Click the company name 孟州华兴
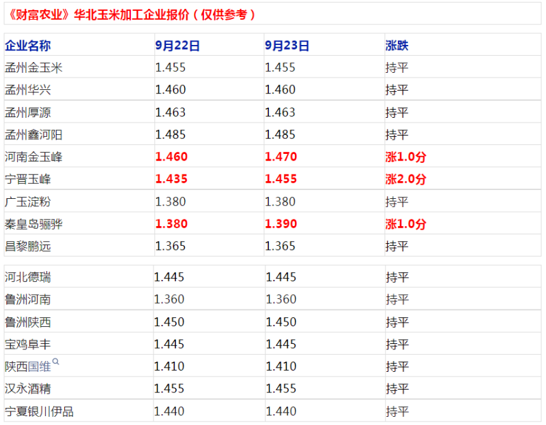 [28, 90]
